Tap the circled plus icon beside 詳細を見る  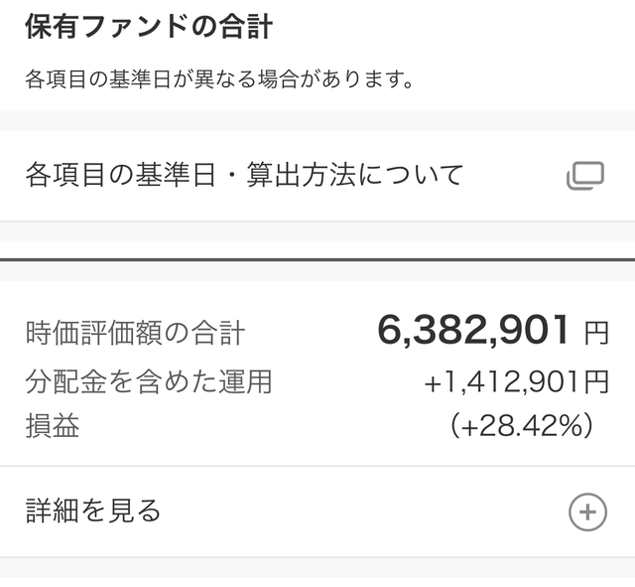point(586,512)
